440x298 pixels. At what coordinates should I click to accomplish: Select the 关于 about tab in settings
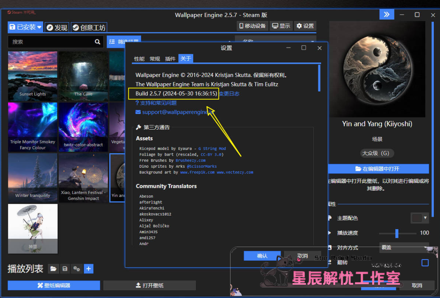(x=186, y=58)
